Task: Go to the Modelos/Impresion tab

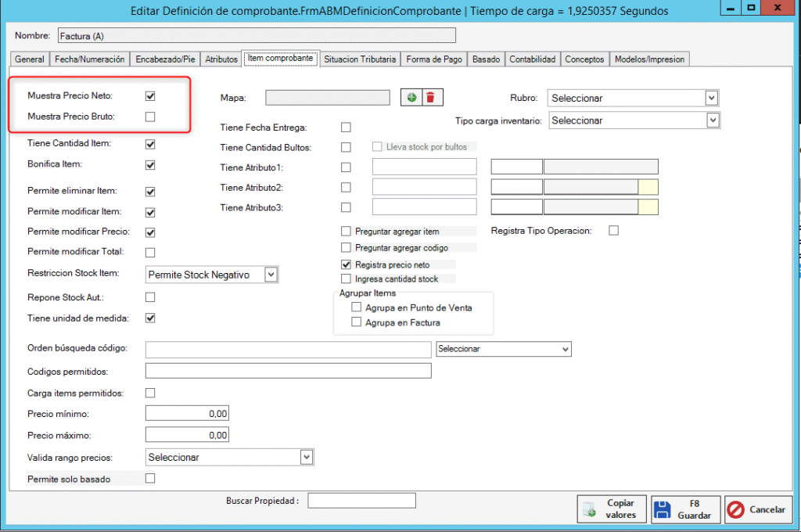Action: pos(649,59)
